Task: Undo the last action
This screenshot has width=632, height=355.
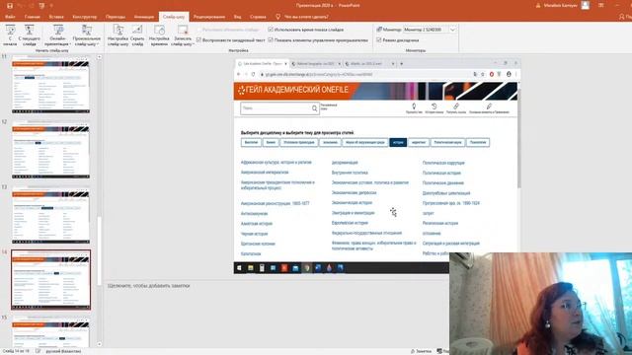Action: pyautogui.click(x=21, y=6)
